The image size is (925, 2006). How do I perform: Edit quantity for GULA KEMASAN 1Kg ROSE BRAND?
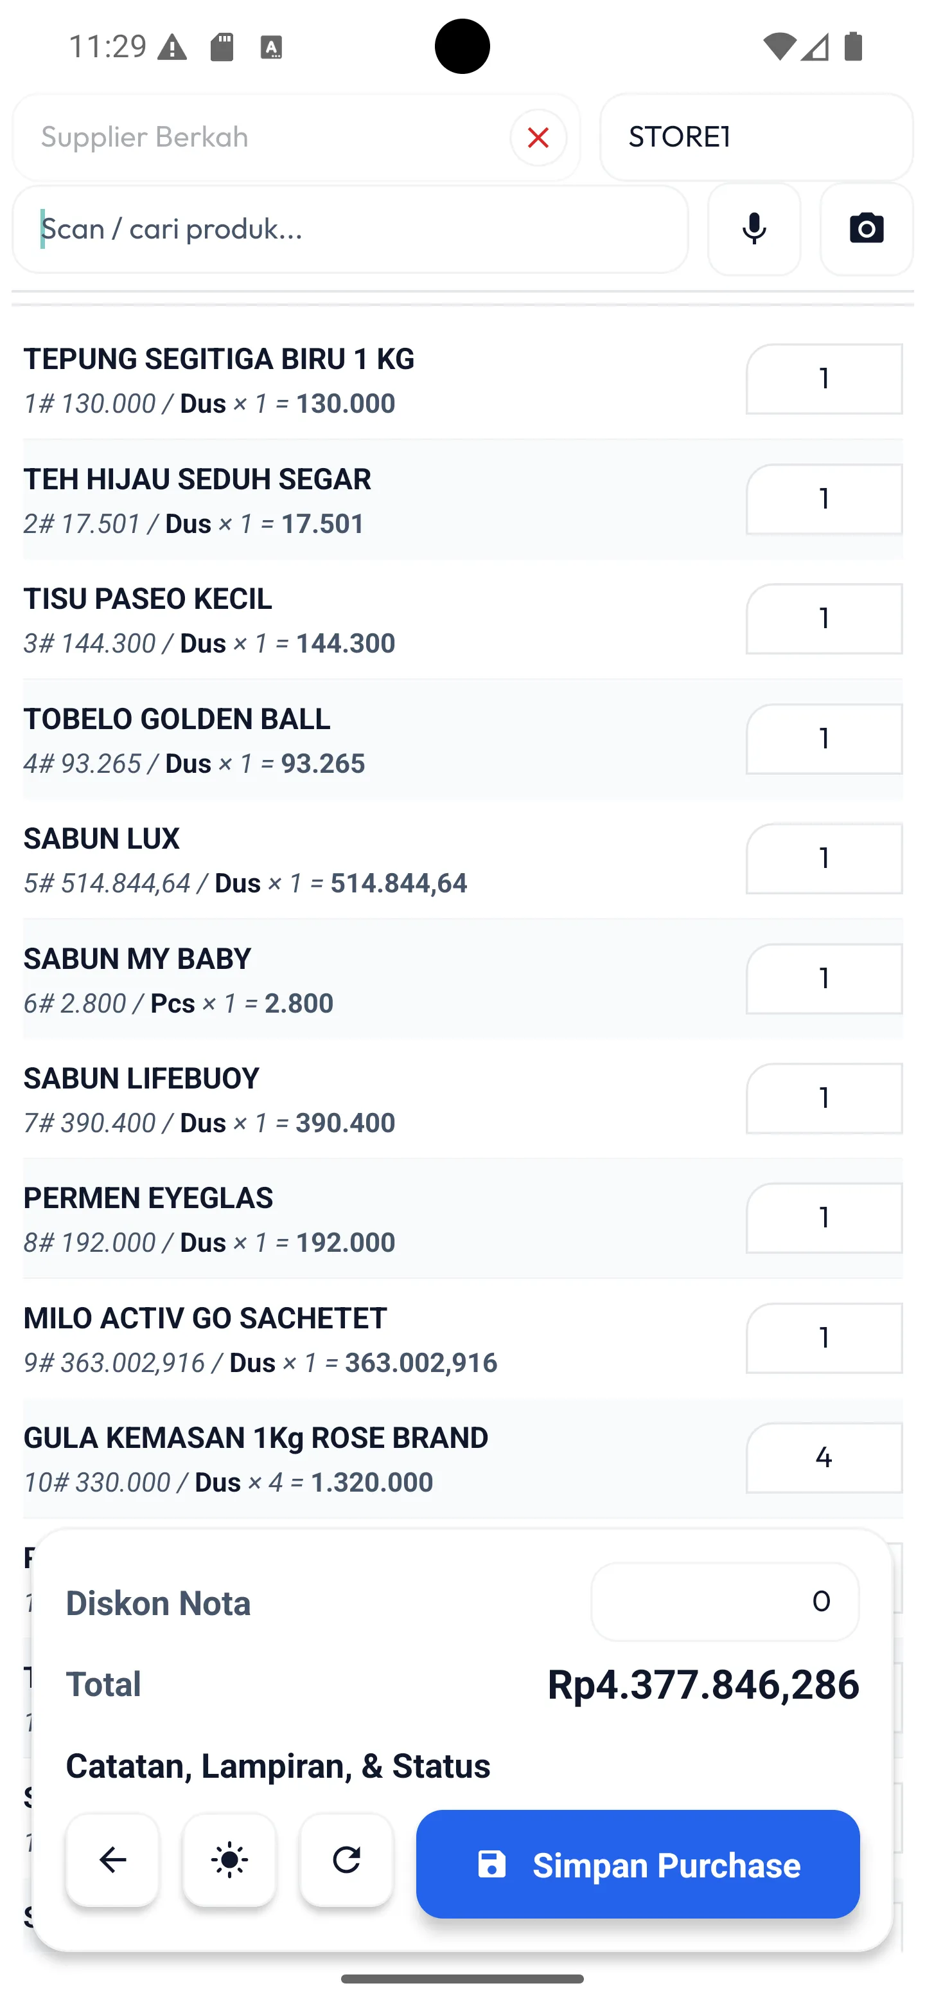[x=823, y=1458]
